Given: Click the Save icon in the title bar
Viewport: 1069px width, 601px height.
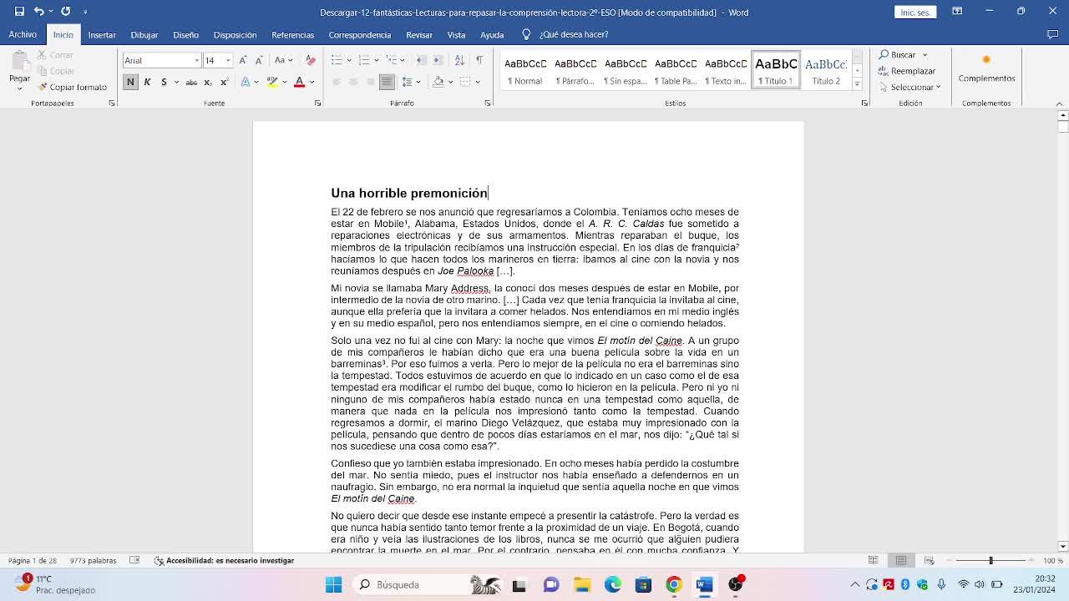Looking at the screenshot, I should point(19,12).
